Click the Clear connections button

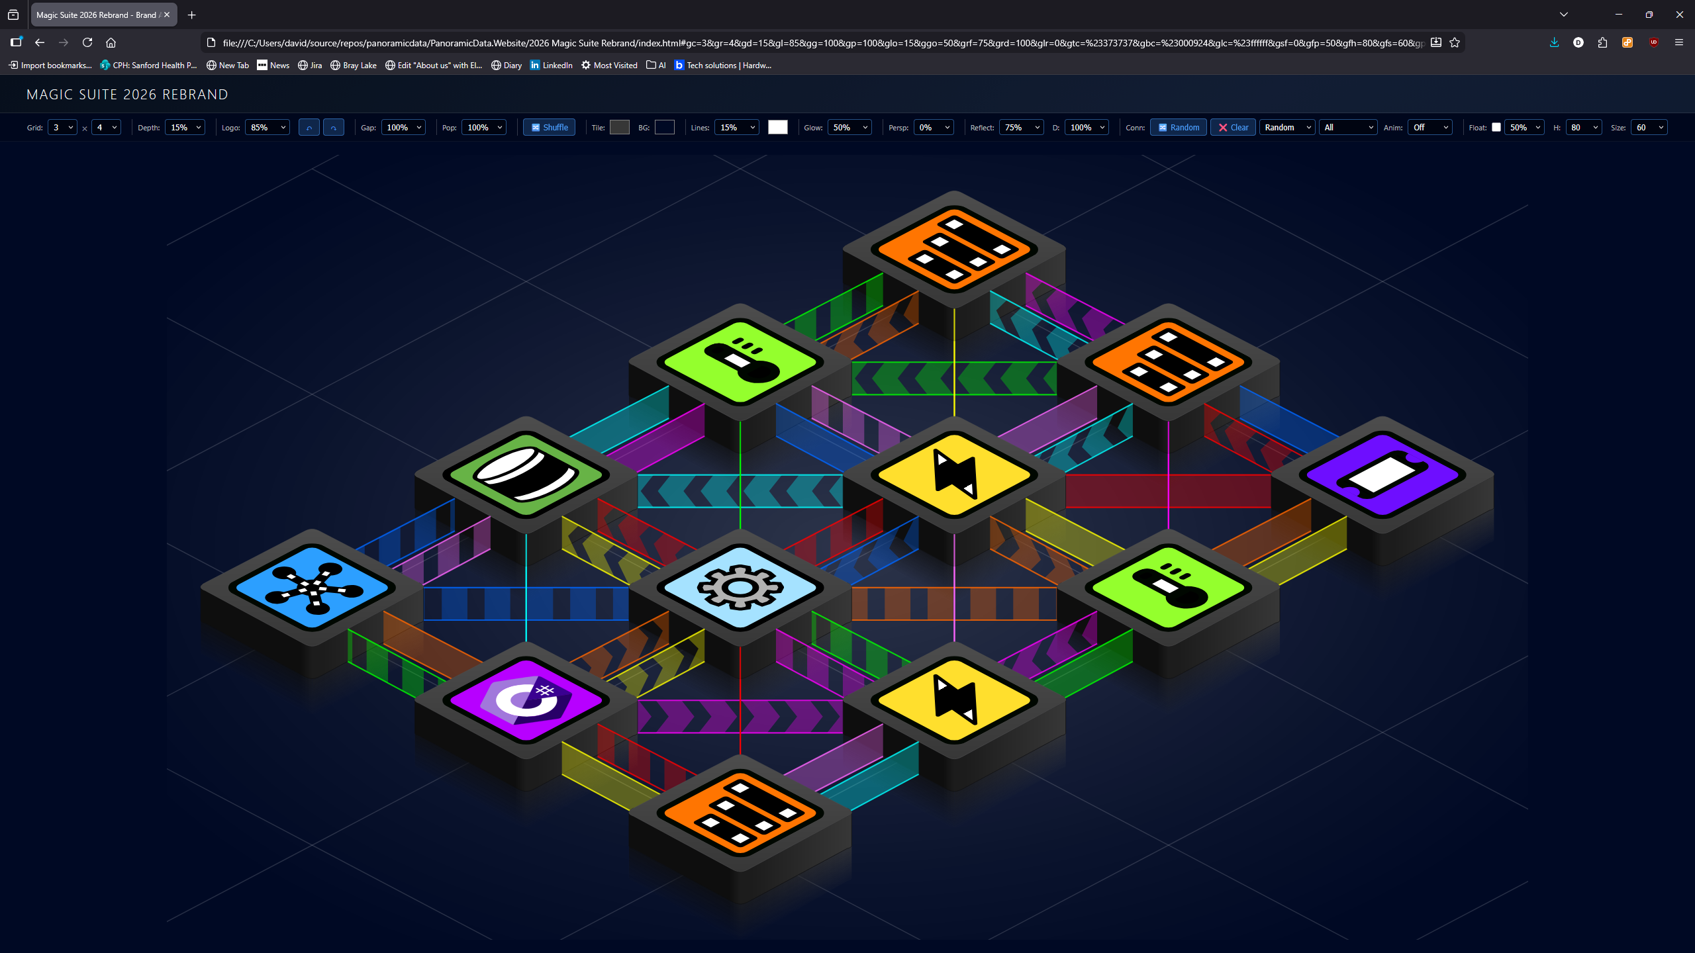click(x=1233, y=127)
